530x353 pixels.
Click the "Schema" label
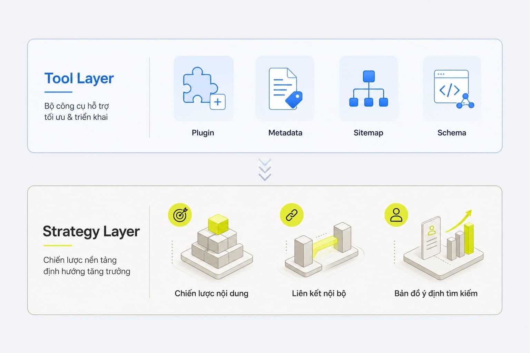coord(452,133)
